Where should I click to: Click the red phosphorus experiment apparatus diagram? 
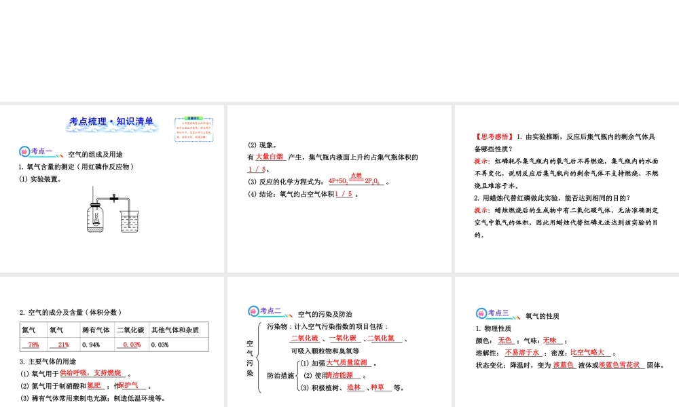pyautogui.click(x=113, y=210)
